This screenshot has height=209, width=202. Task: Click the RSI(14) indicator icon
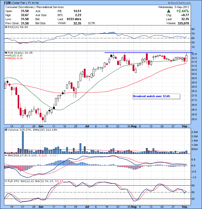(x=6, y=27)
